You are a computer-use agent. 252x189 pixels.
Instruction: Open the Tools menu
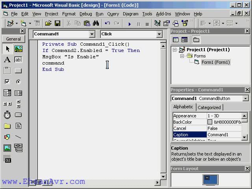147,14
